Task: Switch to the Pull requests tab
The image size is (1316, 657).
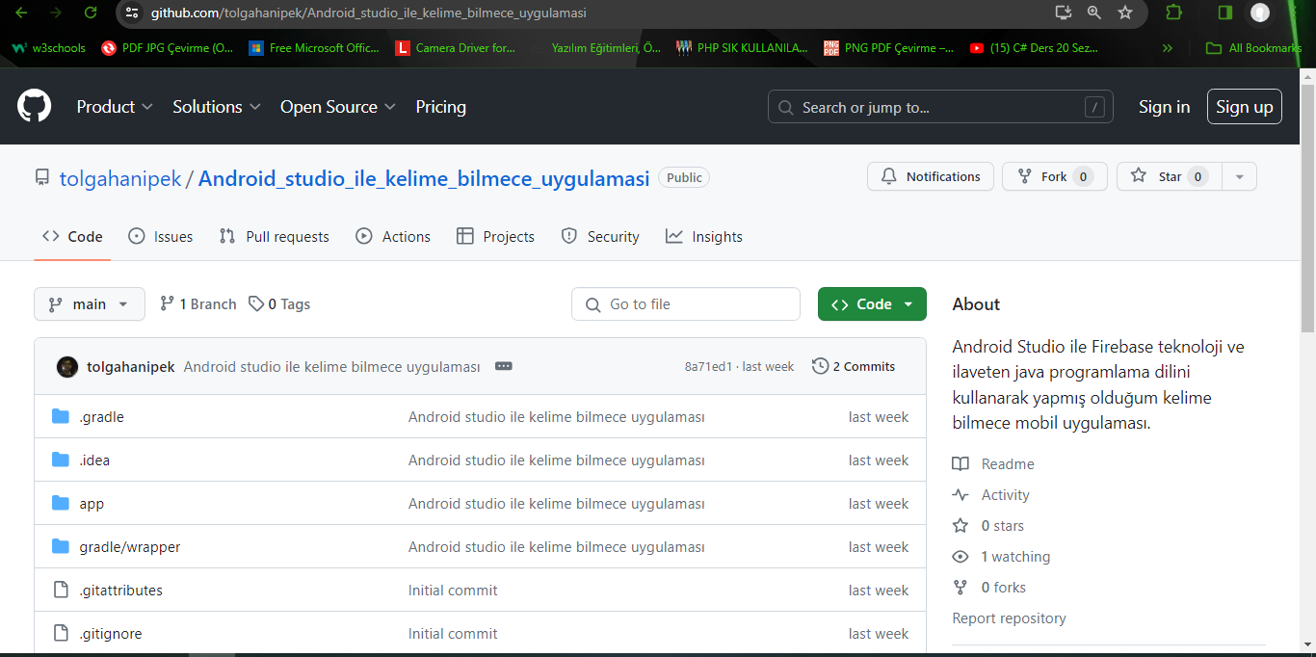Action: pyautogui.click(x=275, y=236)
